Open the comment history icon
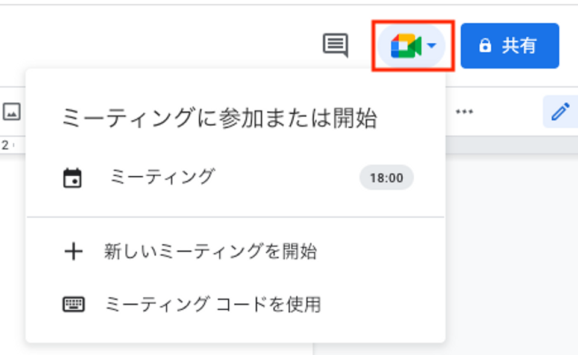The width and height of the screenshot is (578, 355). click(x=335, y=46)
